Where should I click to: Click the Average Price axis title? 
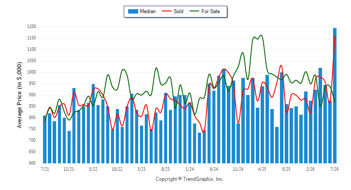[x=20, y=95]
